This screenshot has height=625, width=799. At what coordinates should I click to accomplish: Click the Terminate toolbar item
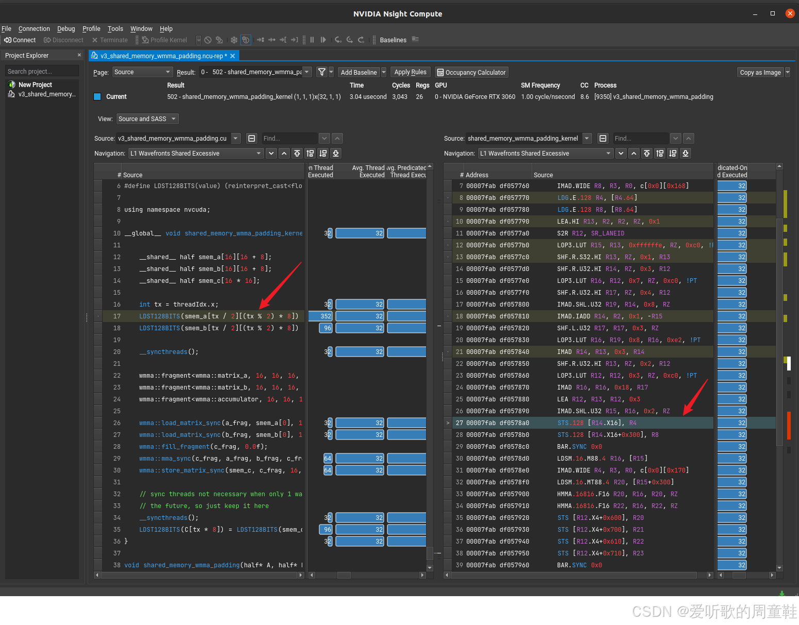(109, 40)
